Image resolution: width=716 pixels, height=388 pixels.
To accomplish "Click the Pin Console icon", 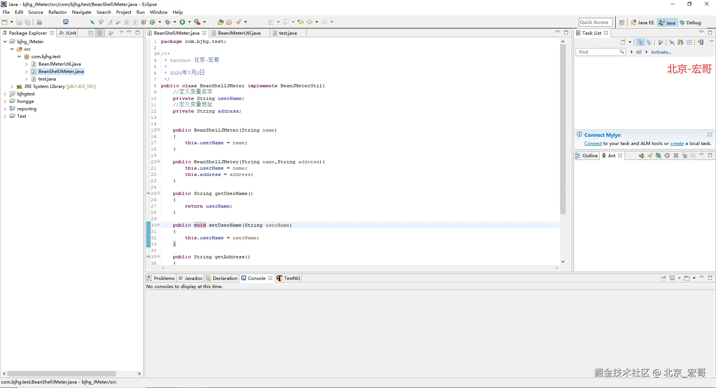I will pyautogui.click(x=663, y=278).
